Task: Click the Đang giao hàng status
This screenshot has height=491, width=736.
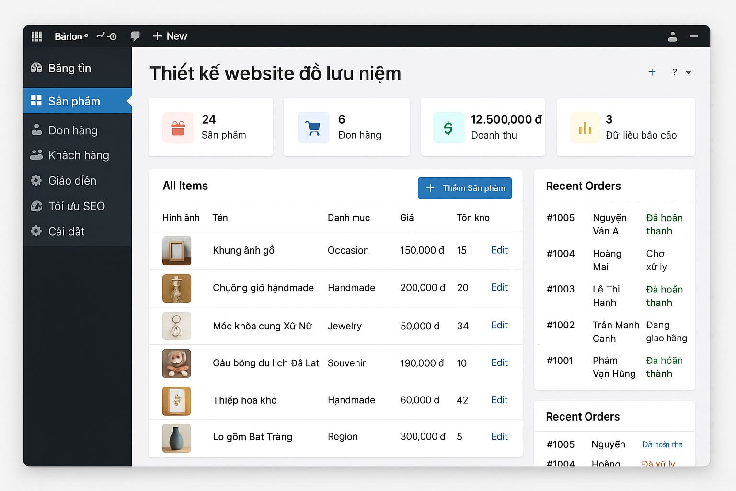Action: tap(667, 332)
